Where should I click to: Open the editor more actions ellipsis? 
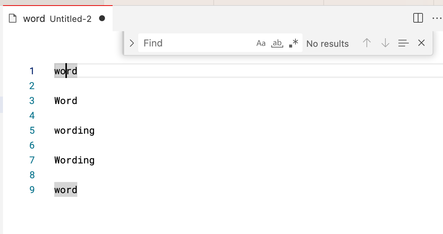coord(437,18)
